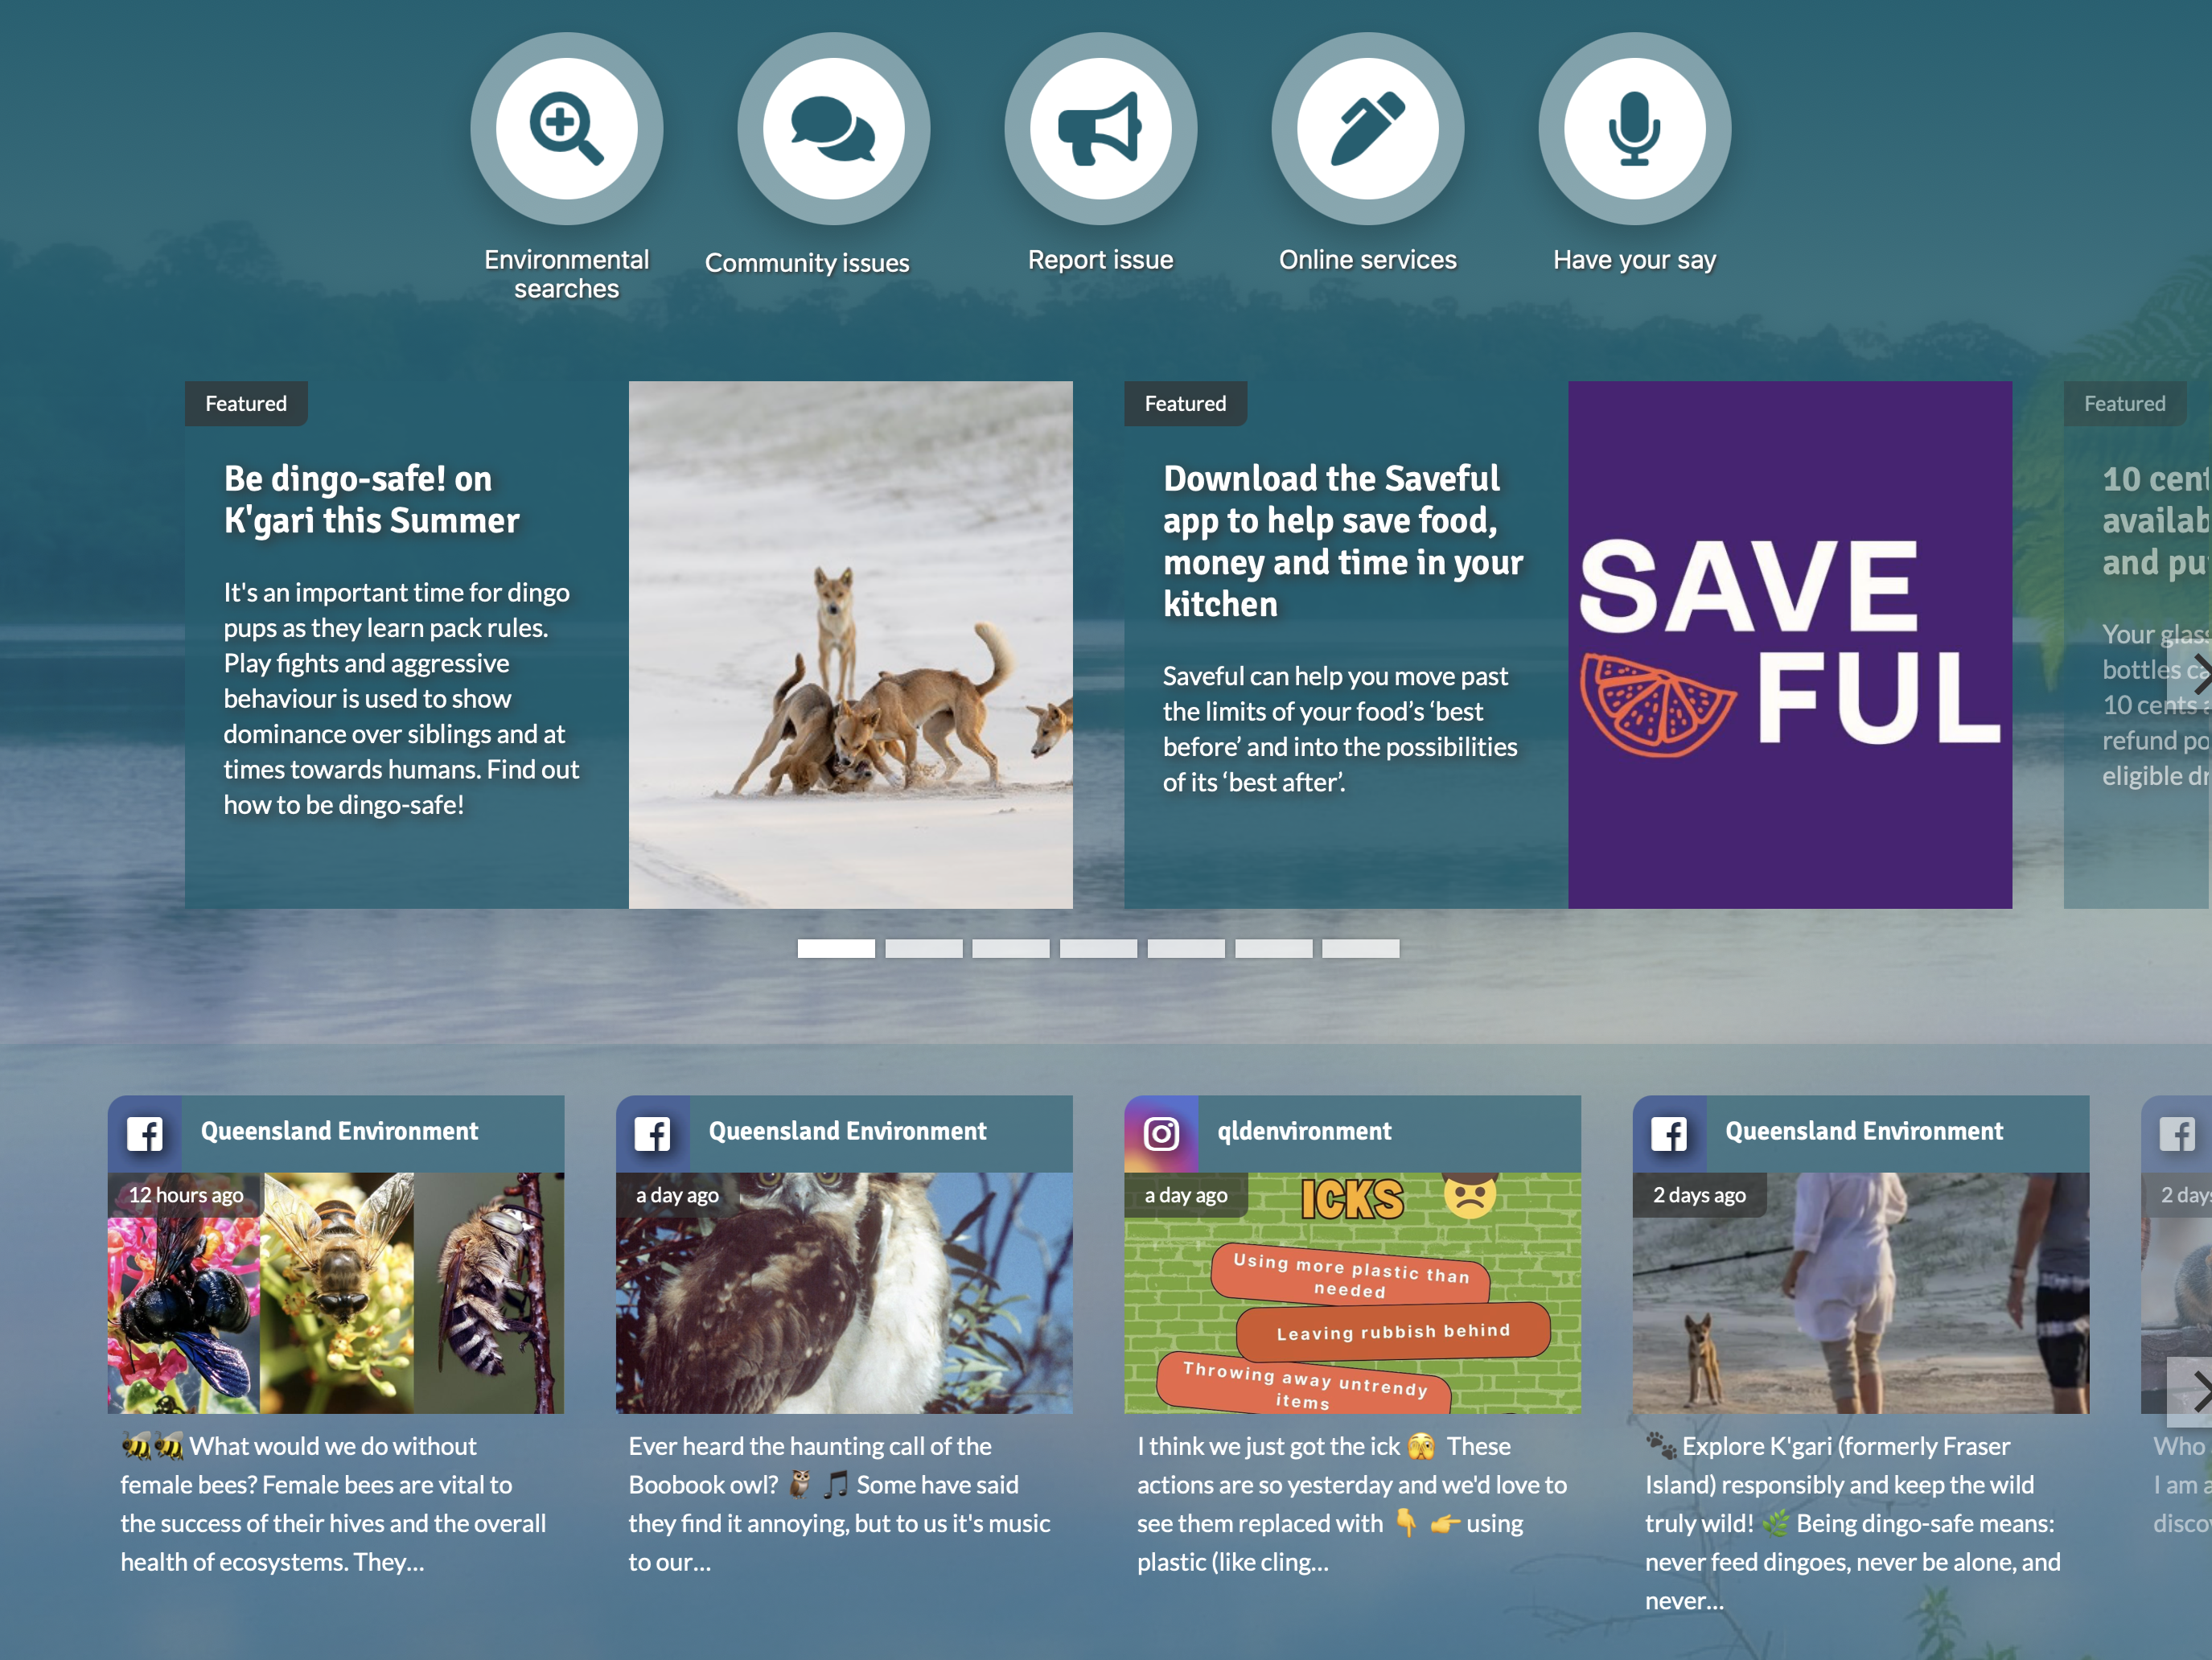Click Facebook icon on the bees post
The width and height of the screenshot is (2212, 1660).
[145, 1134]
